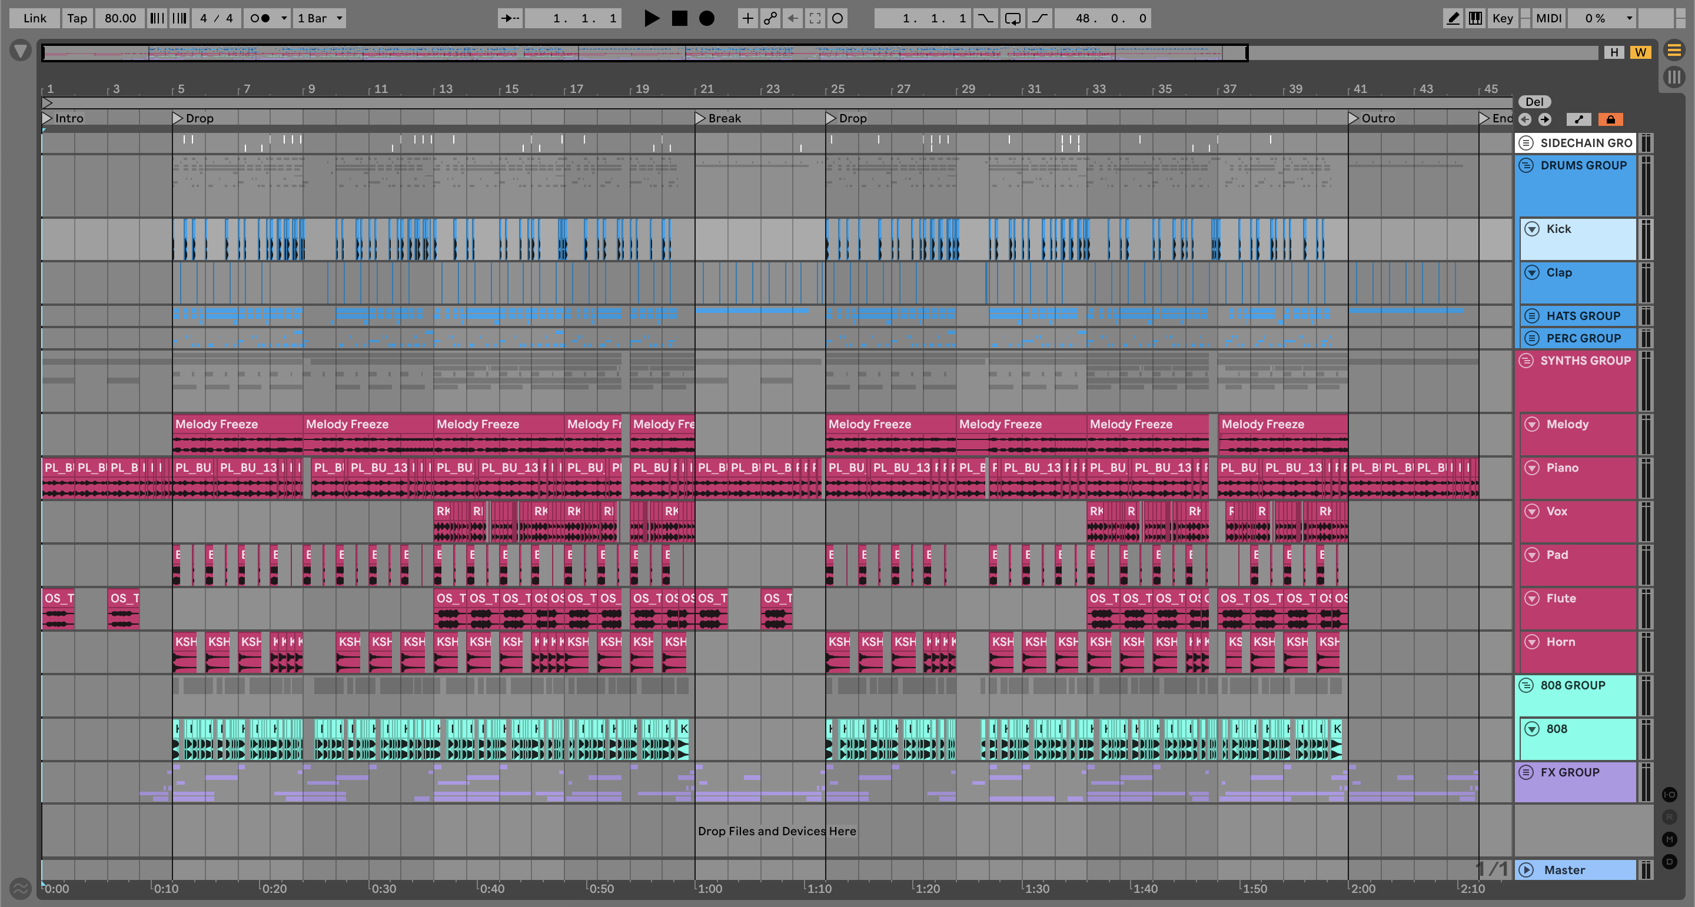Toggle the metronome button
This screenshot has width=1695, height=907.
260,18
